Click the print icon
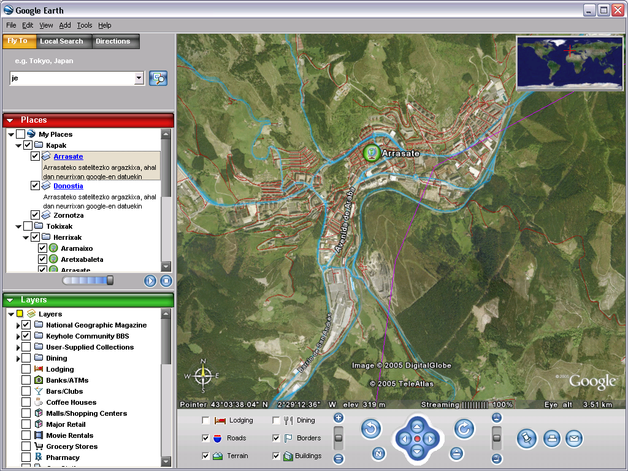This screenshot has height=471, width=628. coord(552,438)
